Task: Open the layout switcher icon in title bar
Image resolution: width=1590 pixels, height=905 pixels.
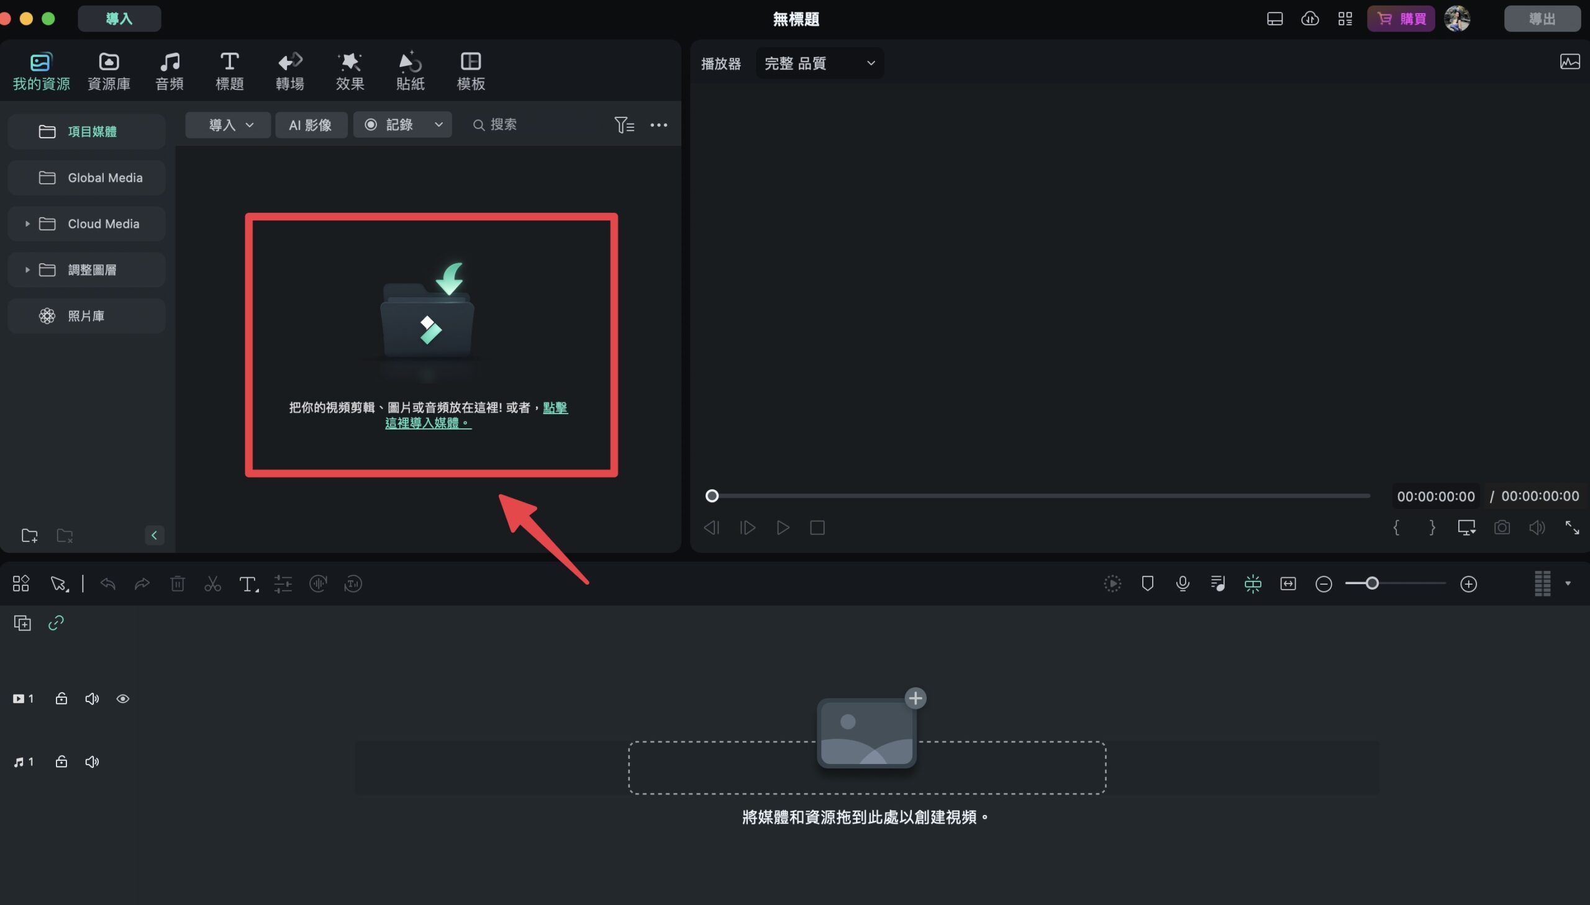Action: pos(1274,19)
